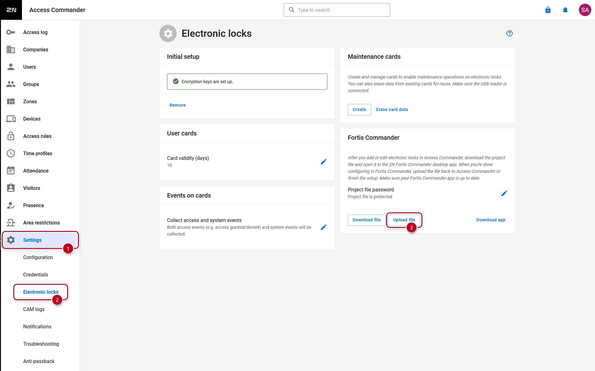Click Erase card data
Image resolution: width=595 pixels, height=371 pixels.
pyautogui.click(x=392, y=109)
